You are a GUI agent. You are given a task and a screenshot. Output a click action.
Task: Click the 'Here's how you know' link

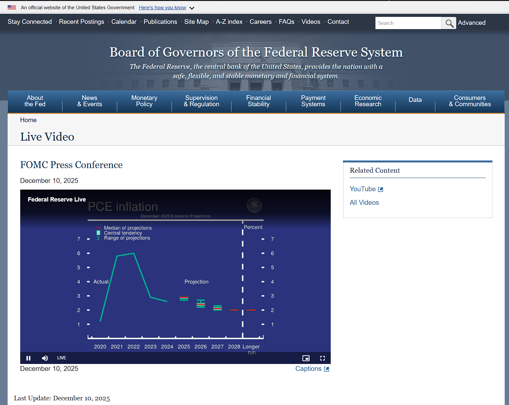pos(162,8)
